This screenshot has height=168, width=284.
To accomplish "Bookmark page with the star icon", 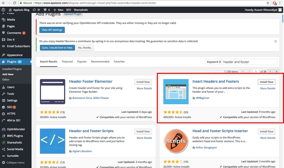I will pyautogui.click(x=268, y=3).
